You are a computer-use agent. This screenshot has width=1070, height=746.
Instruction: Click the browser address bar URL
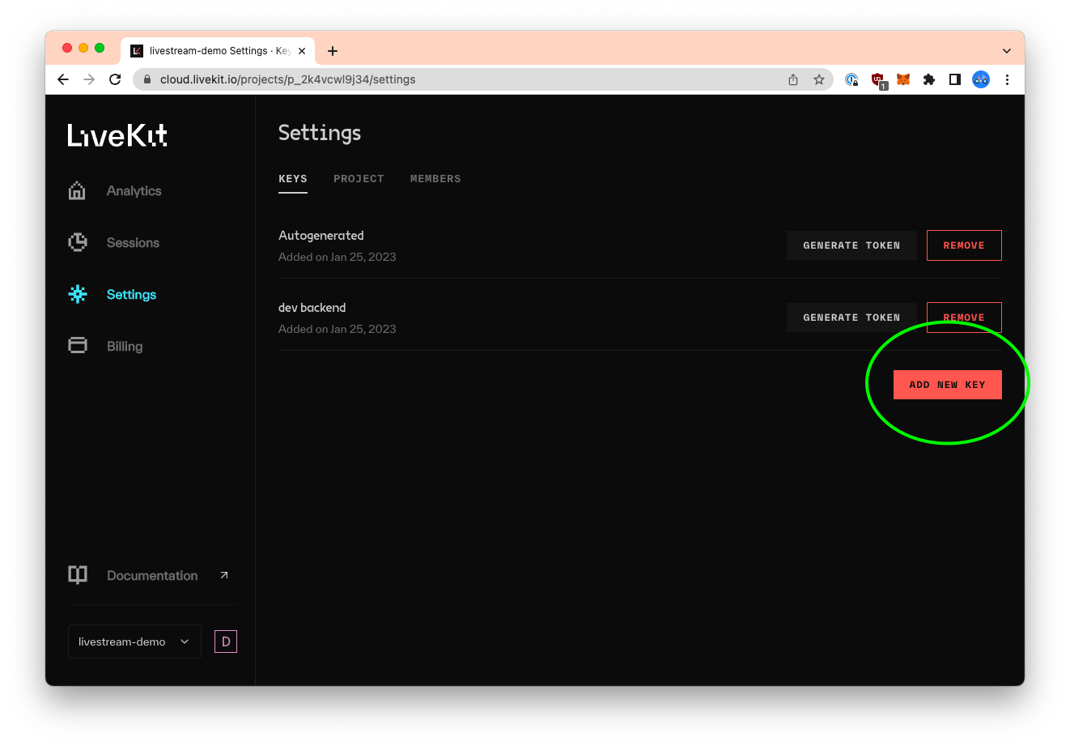click(x=287, y=79)
